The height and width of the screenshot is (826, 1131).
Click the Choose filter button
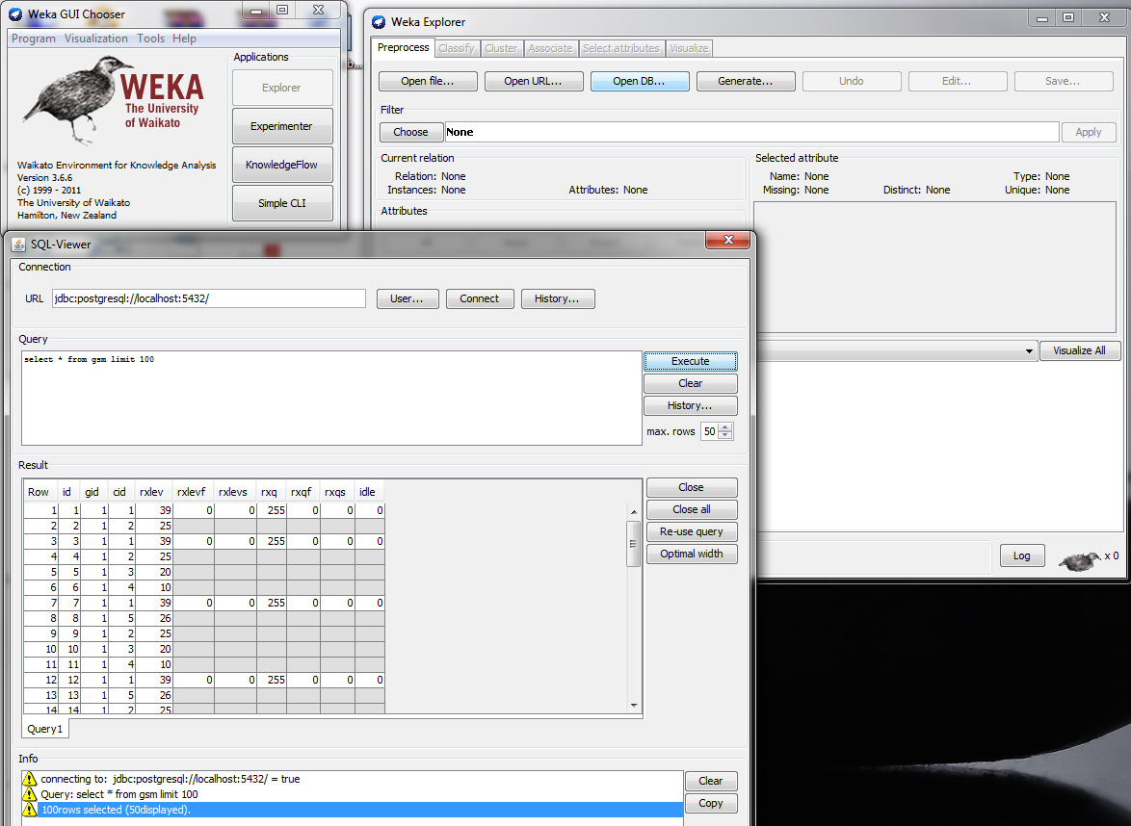pos(410,132)
